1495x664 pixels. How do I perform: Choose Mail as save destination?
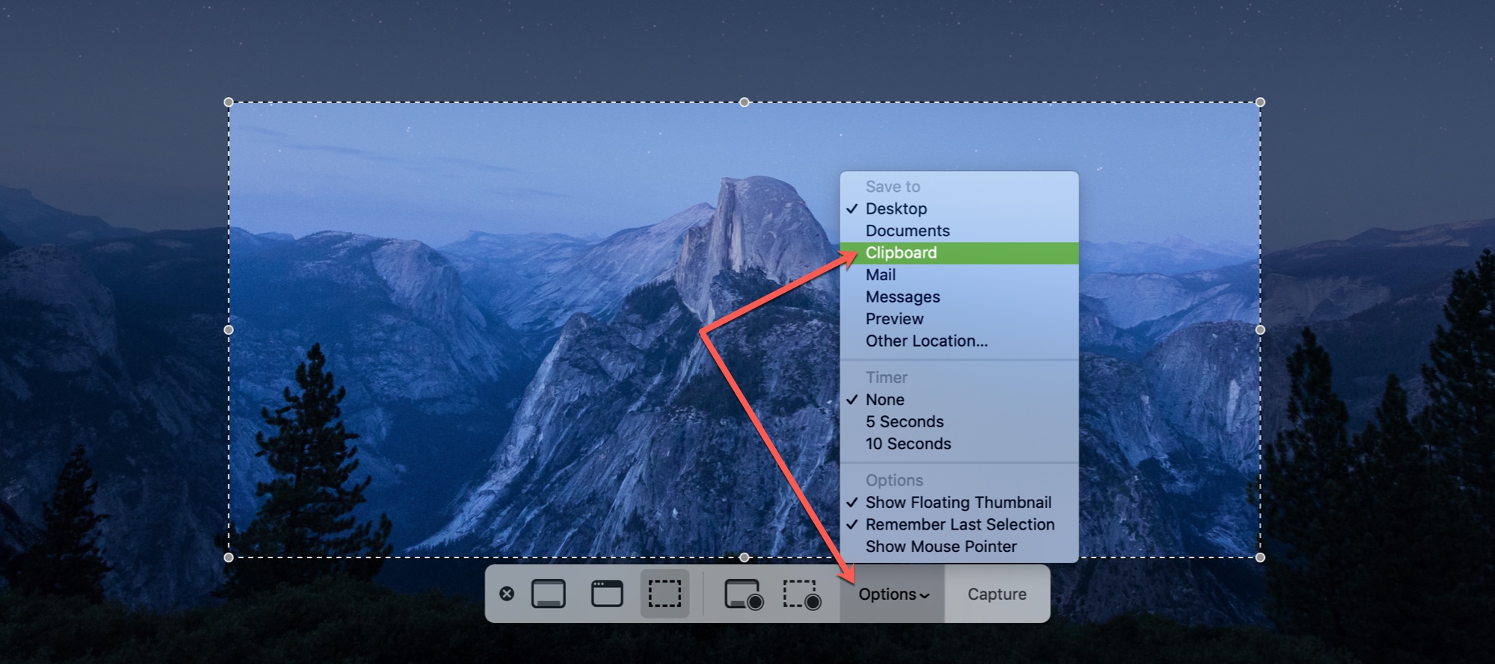pos(959,275)
